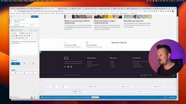Select left alignment option

[x=15, y=64]
